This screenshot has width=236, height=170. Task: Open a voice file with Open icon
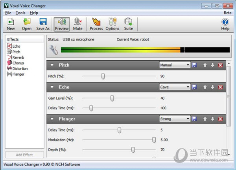27,24
